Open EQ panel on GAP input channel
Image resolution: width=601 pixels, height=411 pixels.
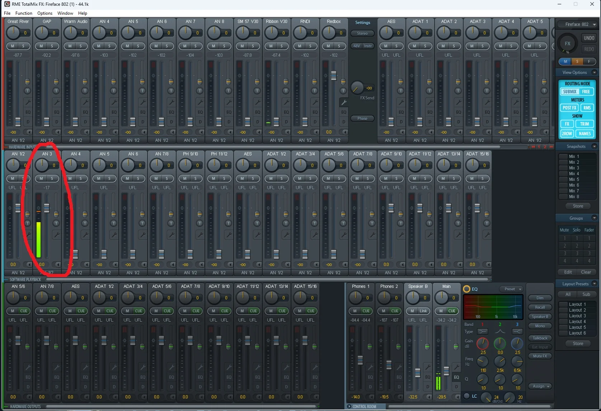pyautogui.click(x=57, y=112)
